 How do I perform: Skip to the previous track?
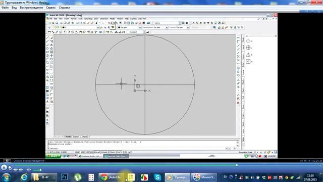tap(16, 170)
